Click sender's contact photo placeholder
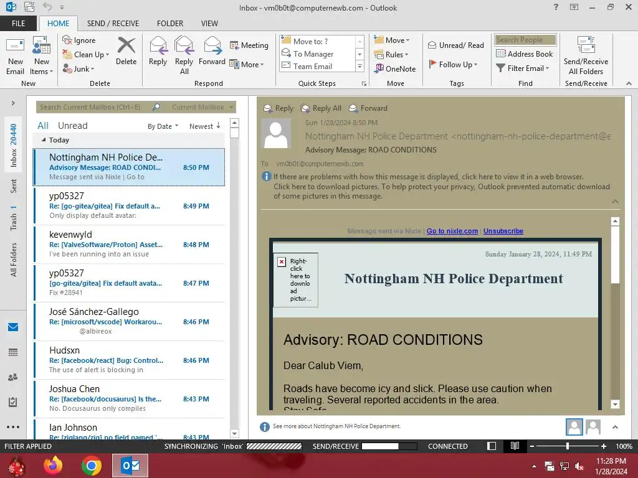638x478 pixels. pyautogui.click(x=276, y=134)
